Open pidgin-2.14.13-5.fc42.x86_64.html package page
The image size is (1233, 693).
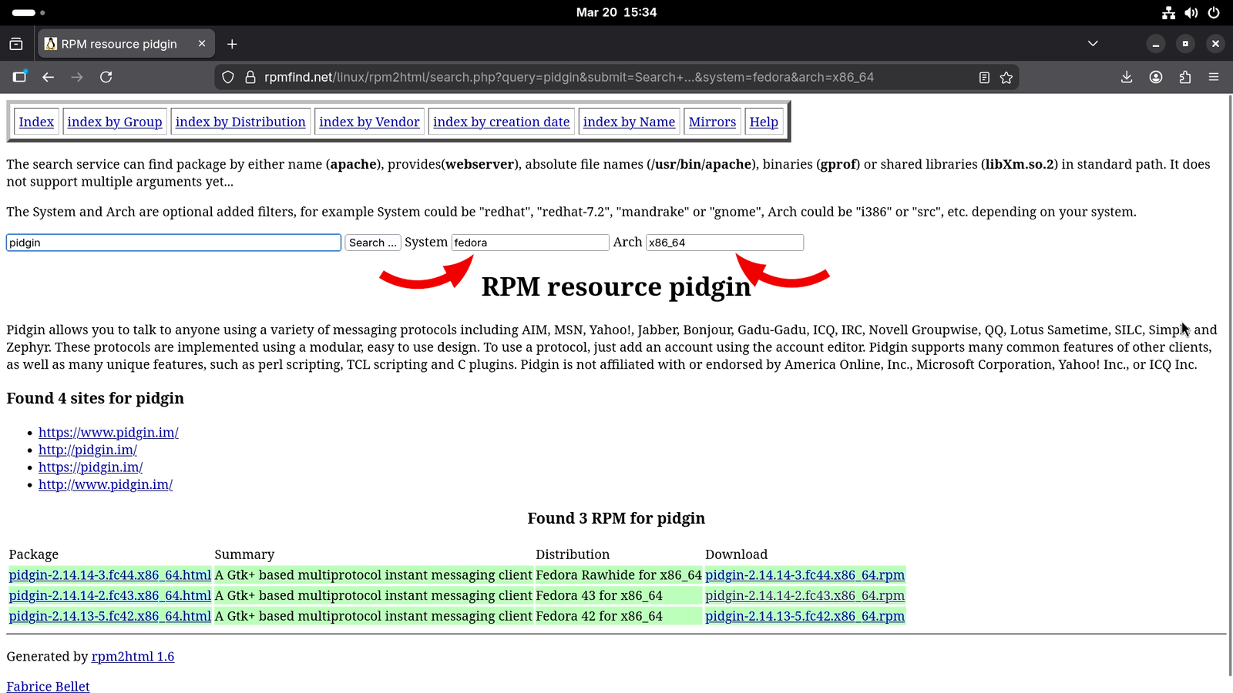110,616
